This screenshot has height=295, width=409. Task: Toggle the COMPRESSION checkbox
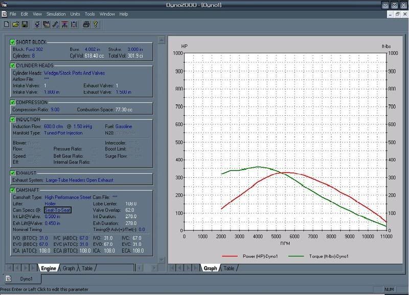pos(12,102)
